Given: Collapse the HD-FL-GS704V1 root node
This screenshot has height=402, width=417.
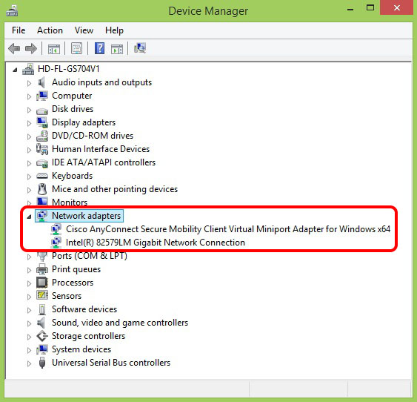Looking at the screenshot, I should point(15,70).
